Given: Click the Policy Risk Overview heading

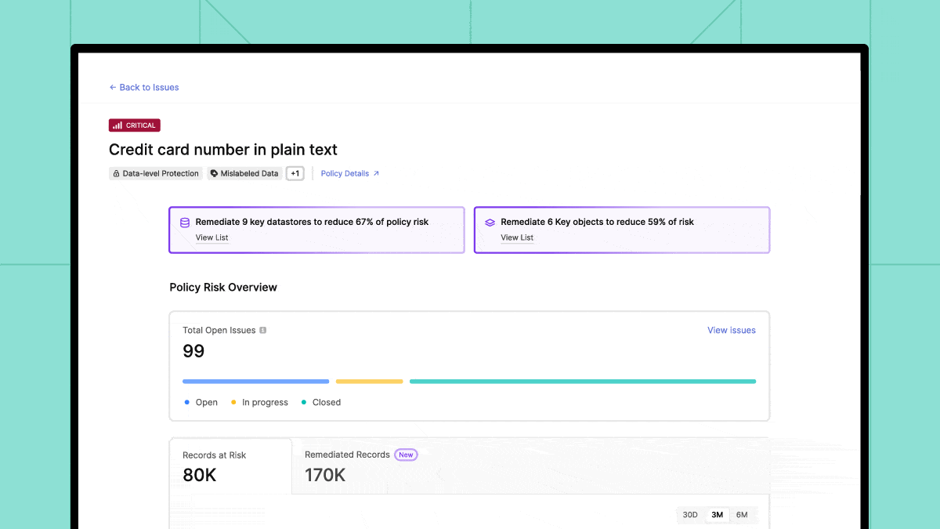Looking at the screenshot, I should tap(223, 288).
